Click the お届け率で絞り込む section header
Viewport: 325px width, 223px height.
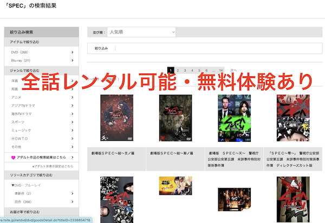(42, 212)
